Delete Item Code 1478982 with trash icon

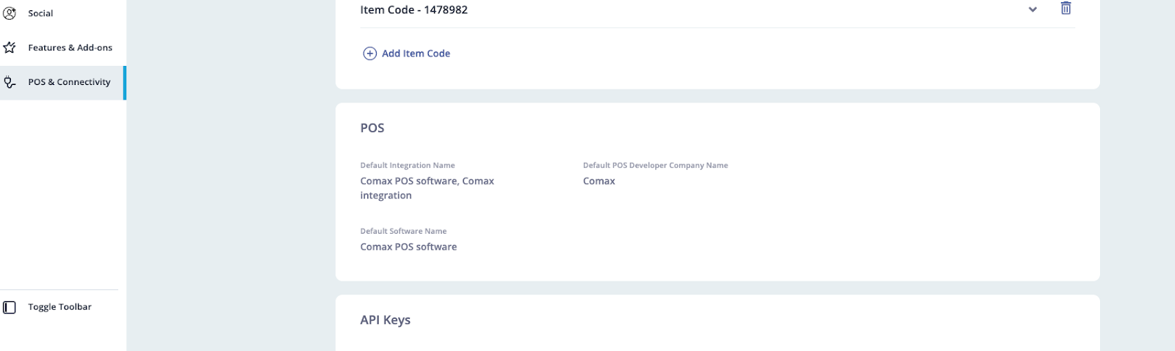point(1066,8)
